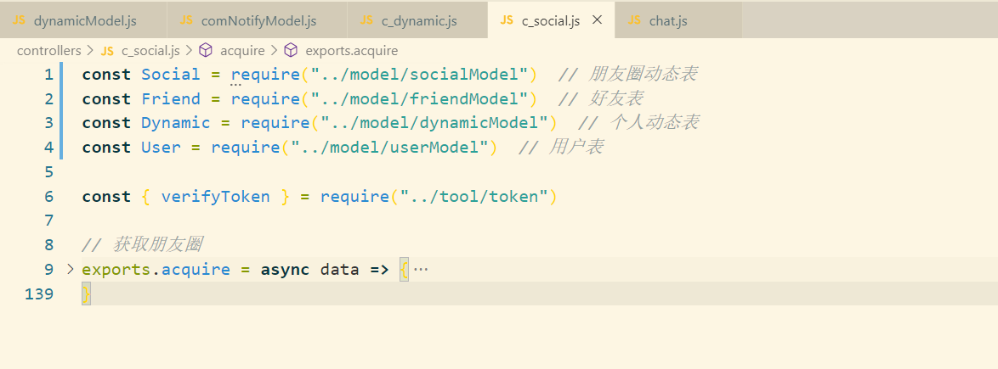Click the 'c_social.js' breadcrumb file name
This screenshot has height=369, width=998.
151,51
